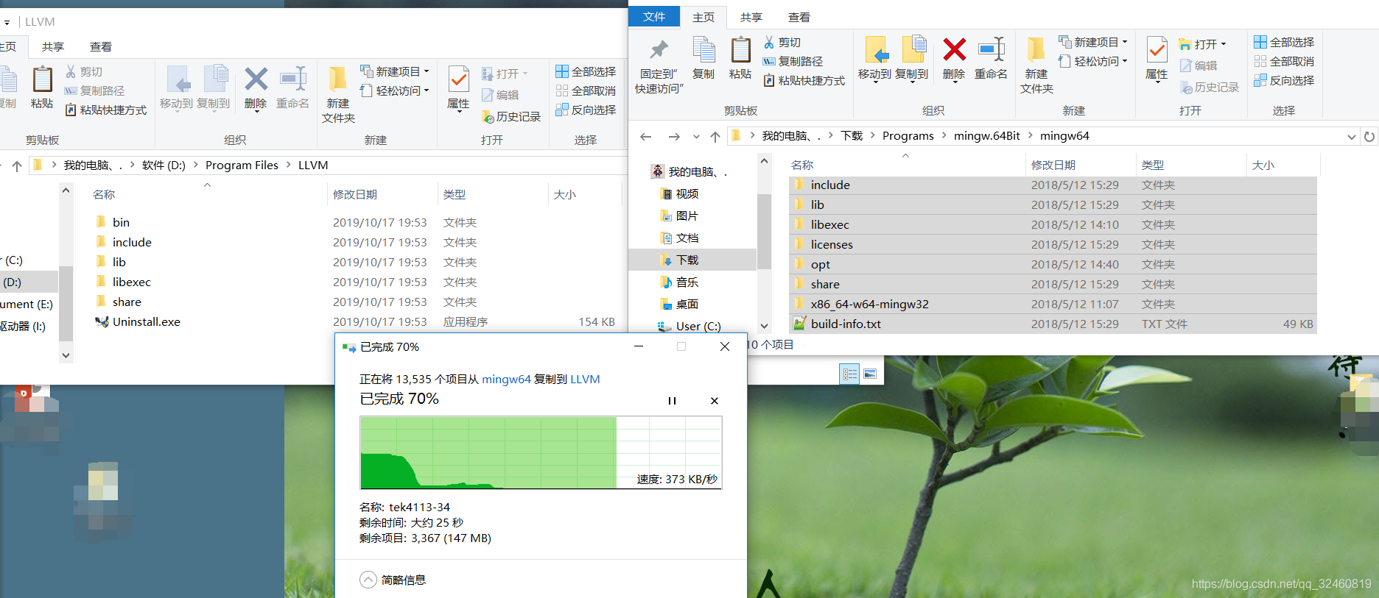Screen dimensions: 1379x598
Task: Click mingw64 navigation pane scrollbar down arrow
Action: click(764, 326)
